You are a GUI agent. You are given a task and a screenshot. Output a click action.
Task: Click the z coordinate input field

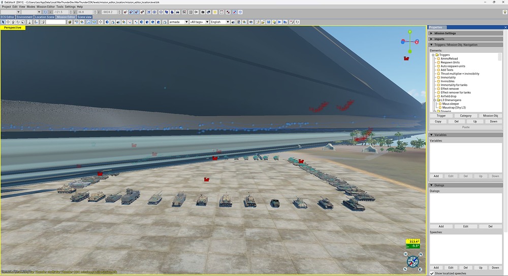click(109, 12)
